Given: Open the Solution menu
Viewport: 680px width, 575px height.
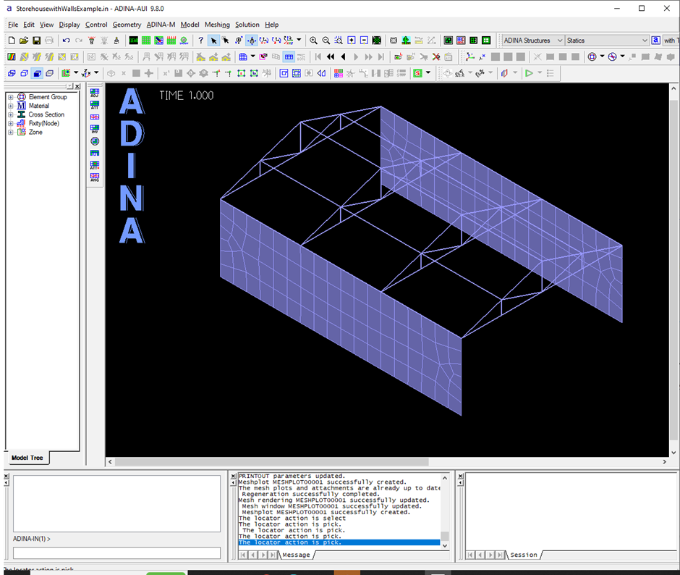Looking at the screenshot, I should [x=247, y=25].
